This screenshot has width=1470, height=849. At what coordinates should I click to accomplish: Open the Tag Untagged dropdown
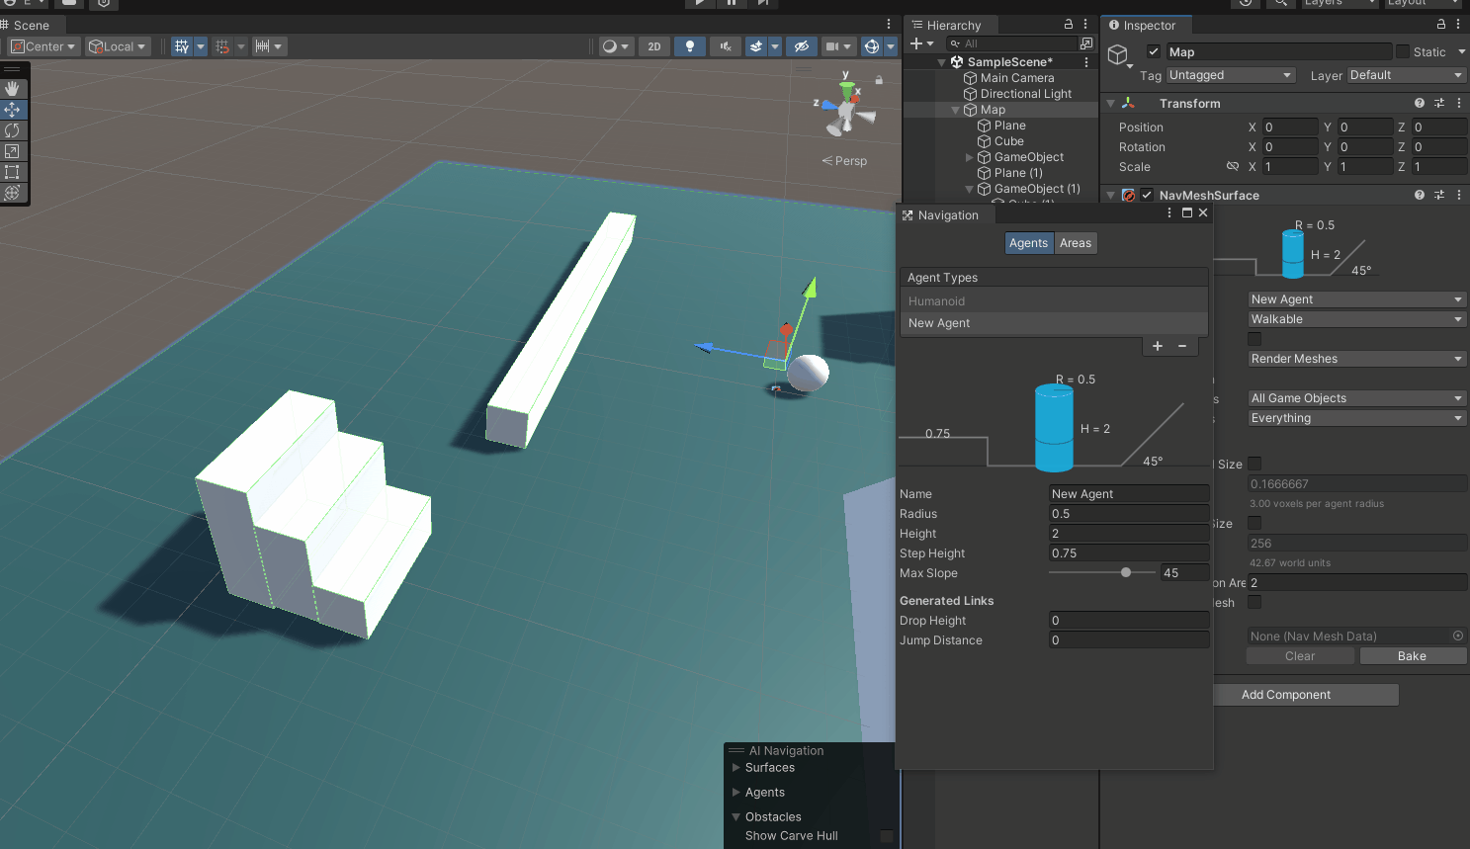coord(1231,75)
